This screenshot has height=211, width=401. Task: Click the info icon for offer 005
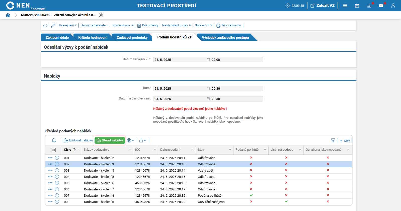(57, 183)
